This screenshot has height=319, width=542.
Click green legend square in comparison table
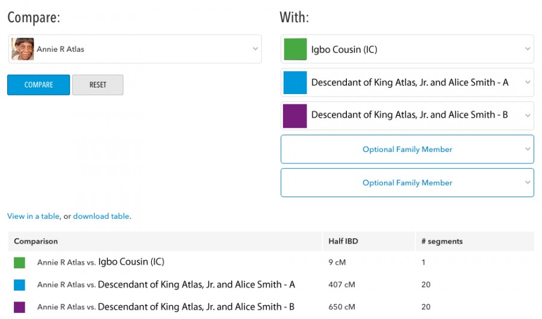click(19, 262)
